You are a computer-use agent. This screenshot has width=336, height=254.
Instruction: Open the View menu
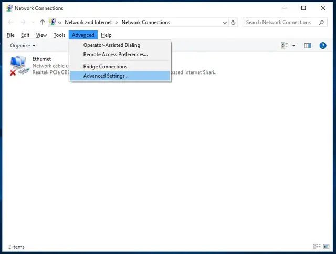[41, 35]
